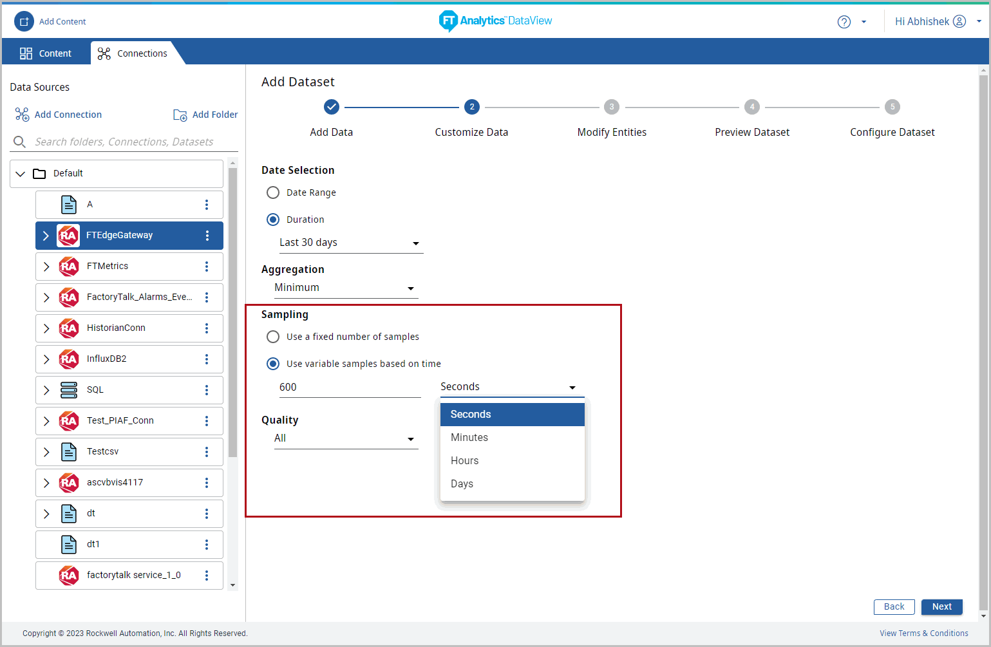
Task: Click the Add Content icon
Action: pyautogui.click(x=24, y=21)
